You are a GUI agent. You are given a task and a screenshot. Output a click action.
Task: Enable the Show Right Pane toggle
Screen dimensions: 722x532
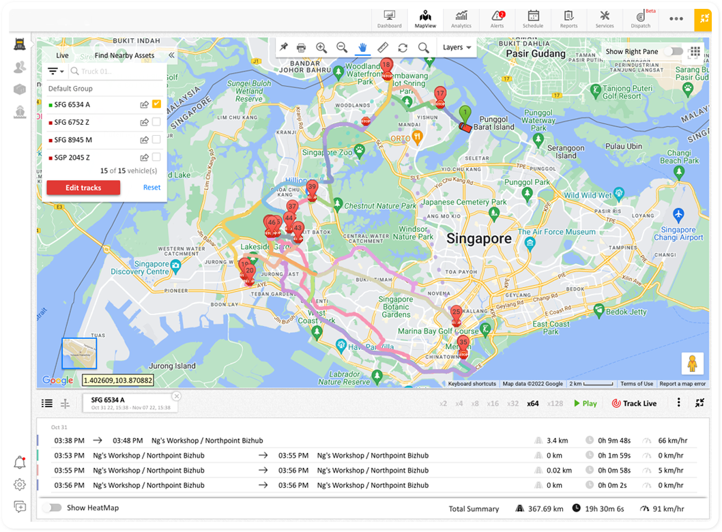coord(674,52)
